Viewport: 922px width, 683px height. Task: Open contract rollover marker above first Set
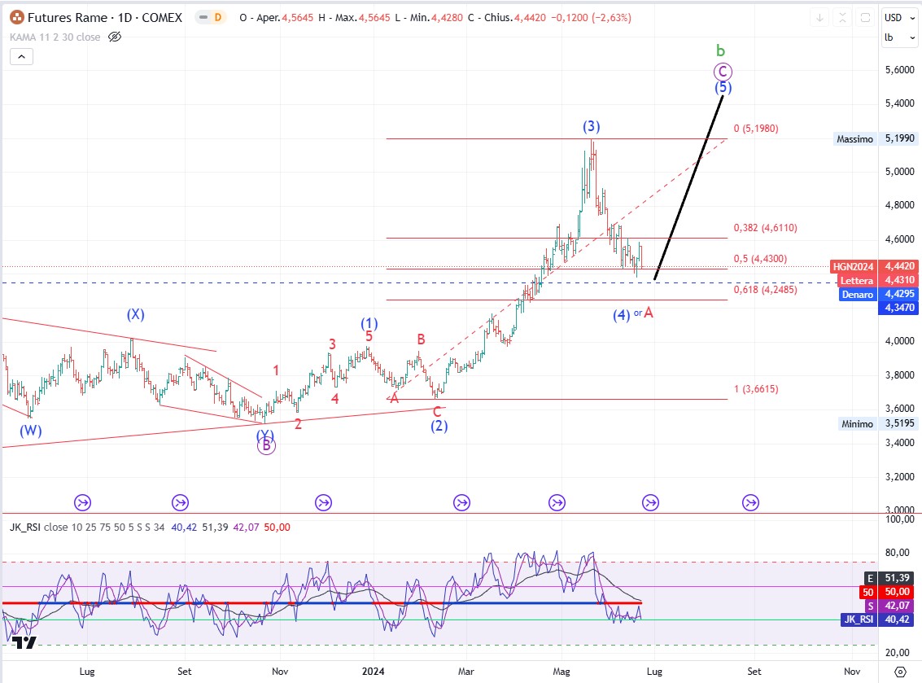point(180,502)
